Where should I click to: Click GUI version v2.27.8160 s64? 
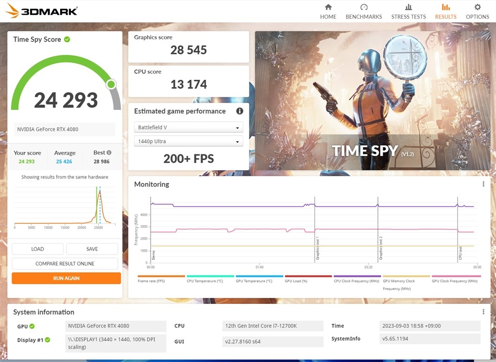click(273, 342)
